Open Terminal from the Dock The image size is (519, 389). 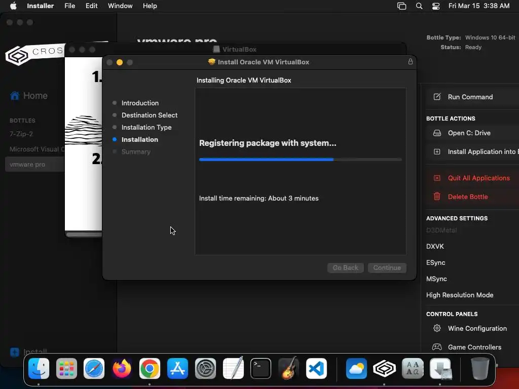click(261, 368)
